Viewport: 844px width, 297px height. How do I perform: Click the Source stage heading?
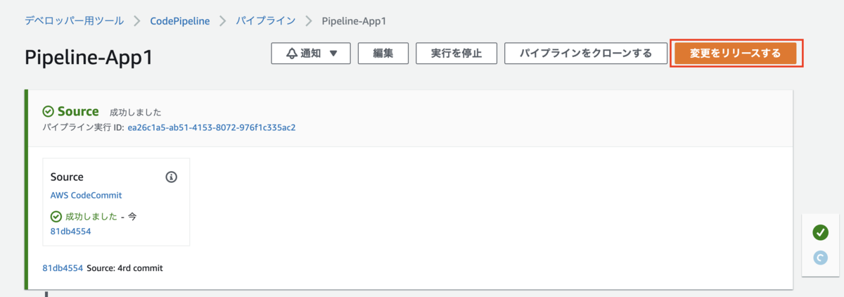(x=78, y=111)
